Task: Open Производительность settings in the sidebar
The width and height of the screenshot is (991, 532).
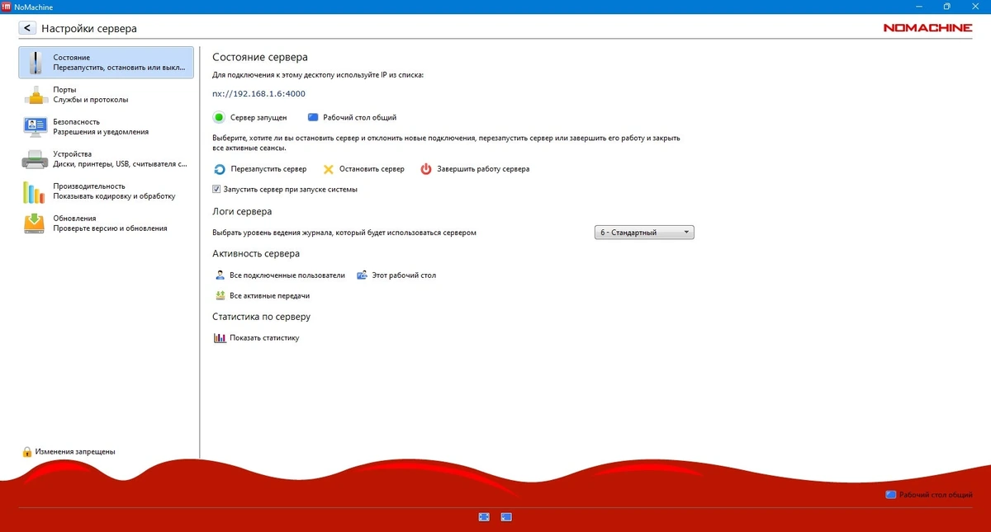Action: pyautogui.click(x=106, y=191)
